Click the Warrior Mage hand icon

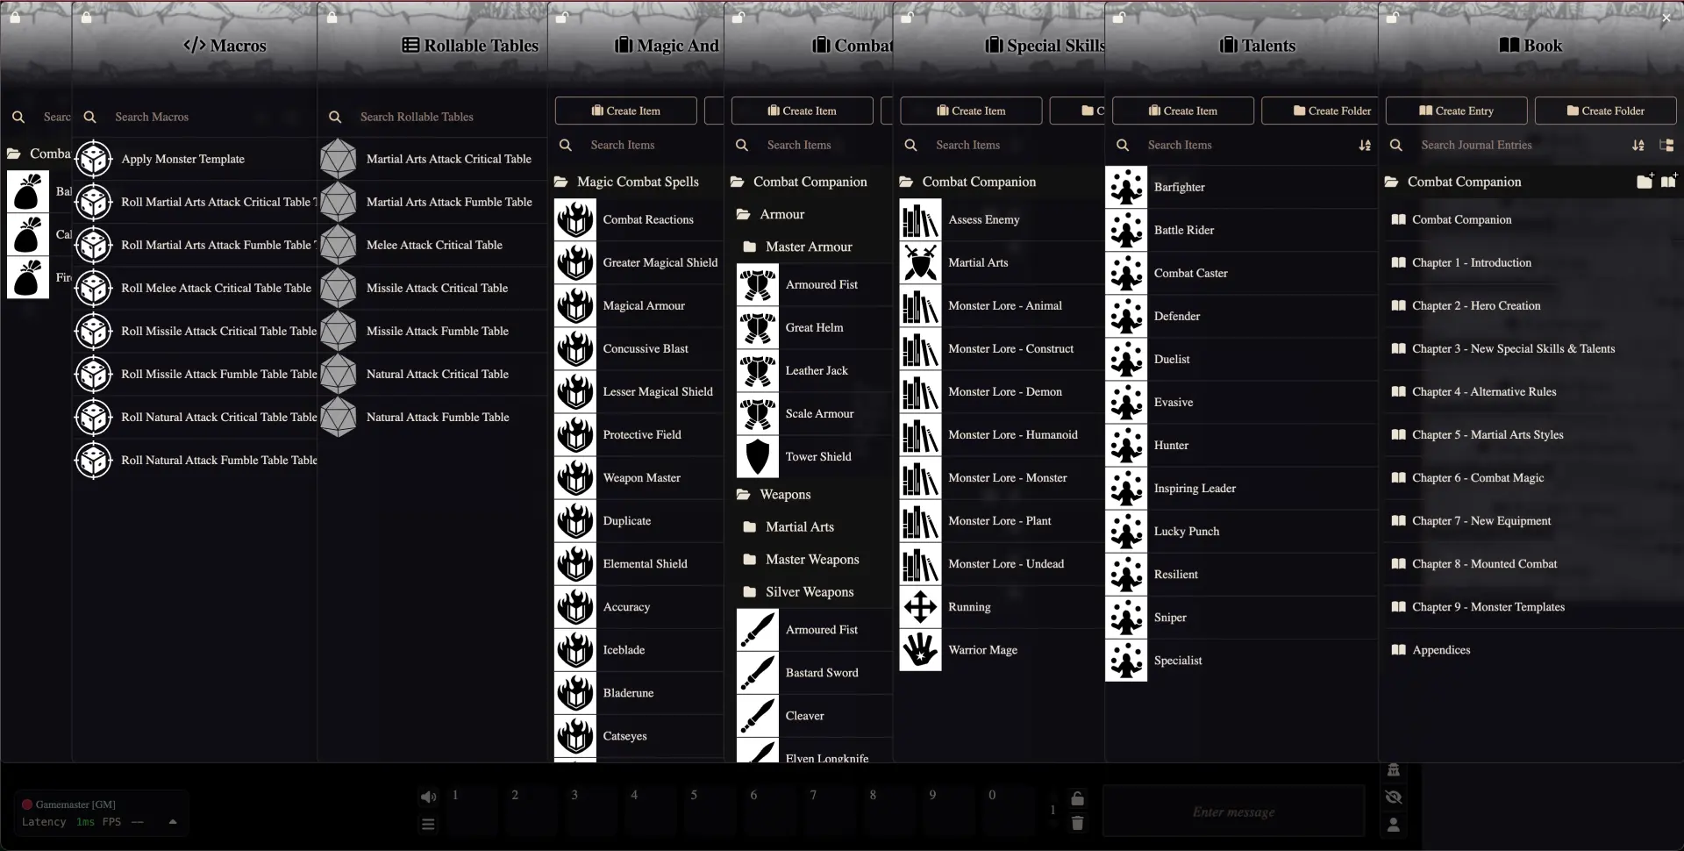coord(920,650)
